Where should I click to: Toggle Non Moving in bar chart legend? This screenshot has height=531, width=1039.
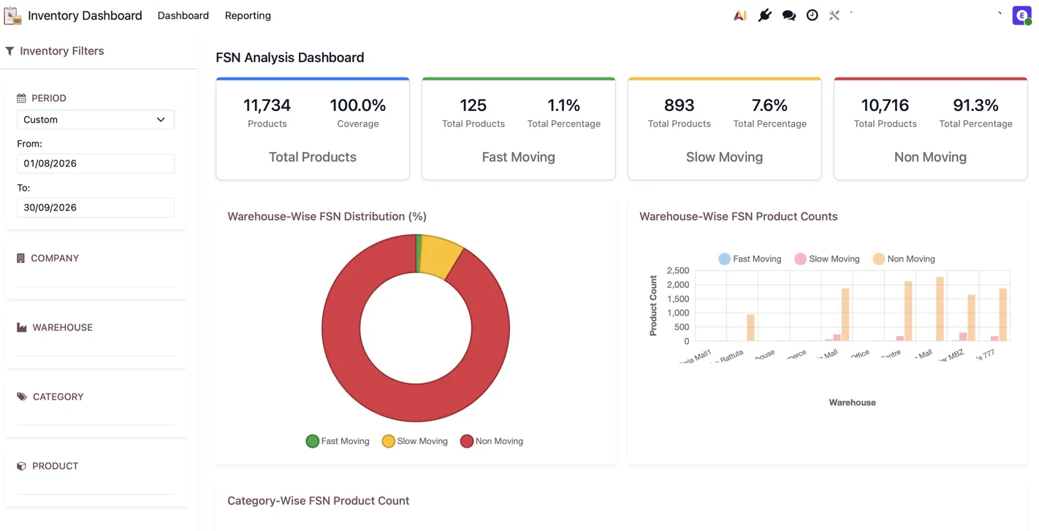(904, 259)
